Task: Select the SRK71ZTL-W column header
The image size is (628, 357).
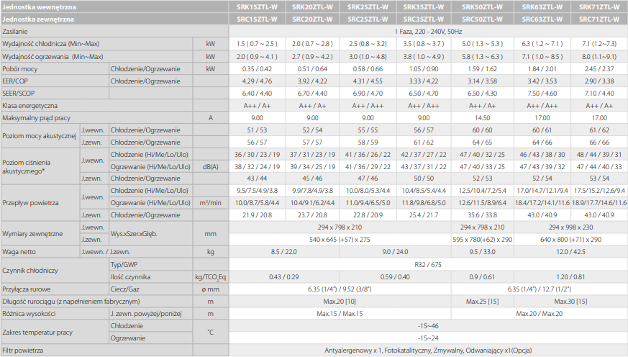Action: (599, 6)
